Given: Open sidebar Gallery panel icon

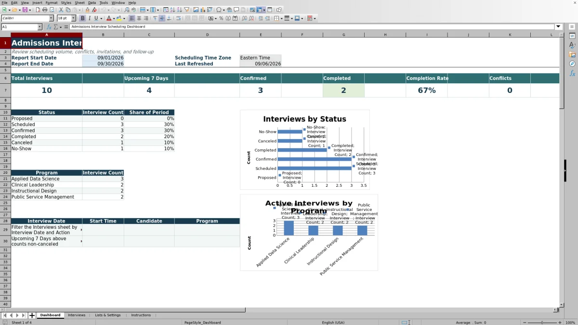Looking at the screenshot, I should click(x=572, y=54).
